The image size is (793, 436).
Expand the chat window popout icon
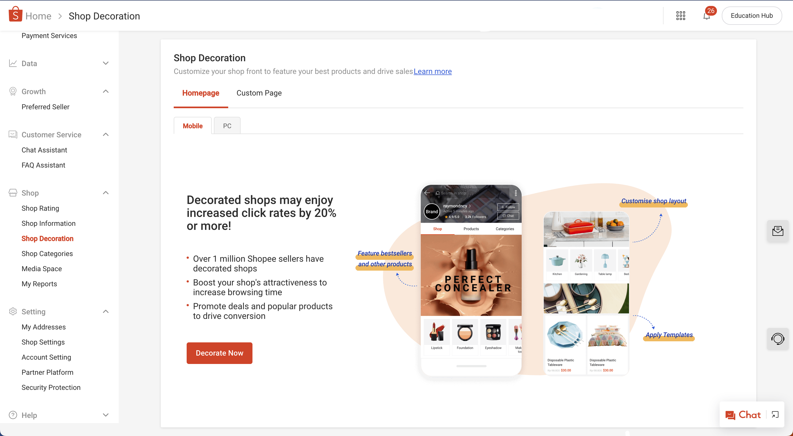775,415
